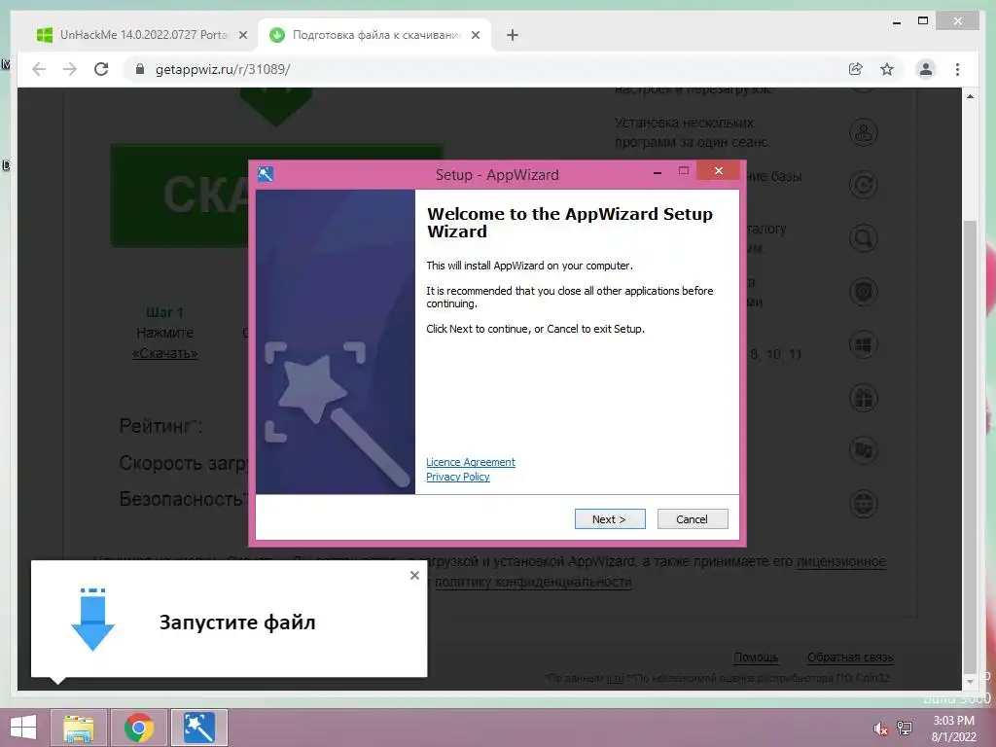Maximize the Chrome window

click(923, 21)
